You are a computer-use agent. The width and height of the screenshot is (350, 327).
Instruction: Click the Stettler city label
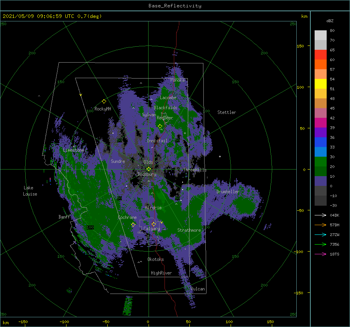227,112
